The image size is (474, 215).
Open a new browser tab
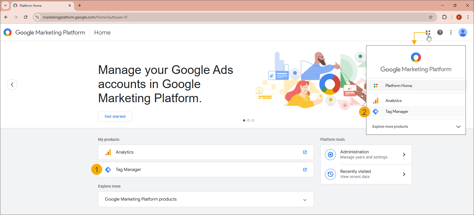80,5
